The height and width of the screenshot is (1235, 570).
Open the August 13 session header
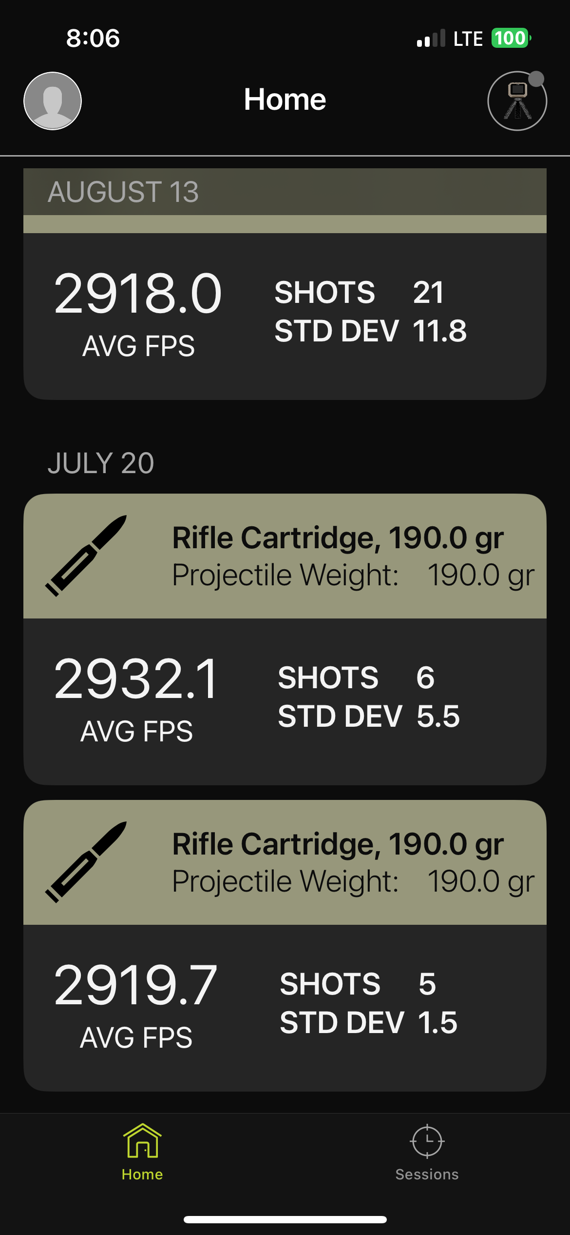tap(285, 192)
